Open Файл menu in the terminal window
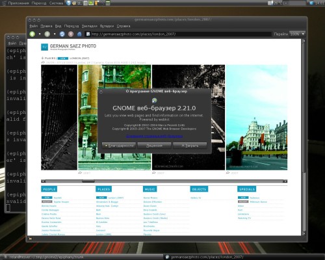The image size is (325, 260). coord(12,43)
